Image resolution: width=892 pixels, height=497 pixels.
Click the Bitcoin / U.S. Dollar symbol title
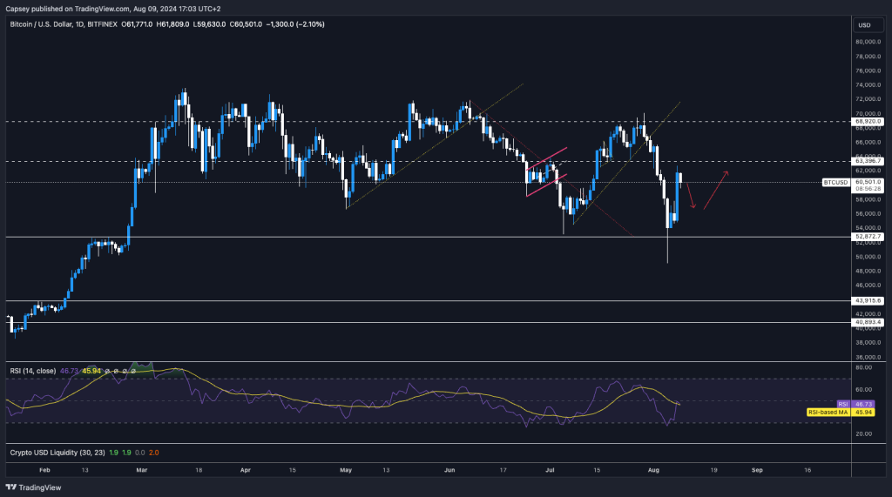click(x=51, y=25)
